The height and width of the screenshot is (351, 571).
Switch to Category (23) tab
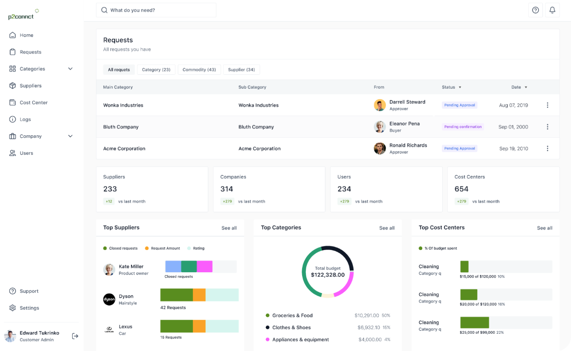(x=156, y=69)
